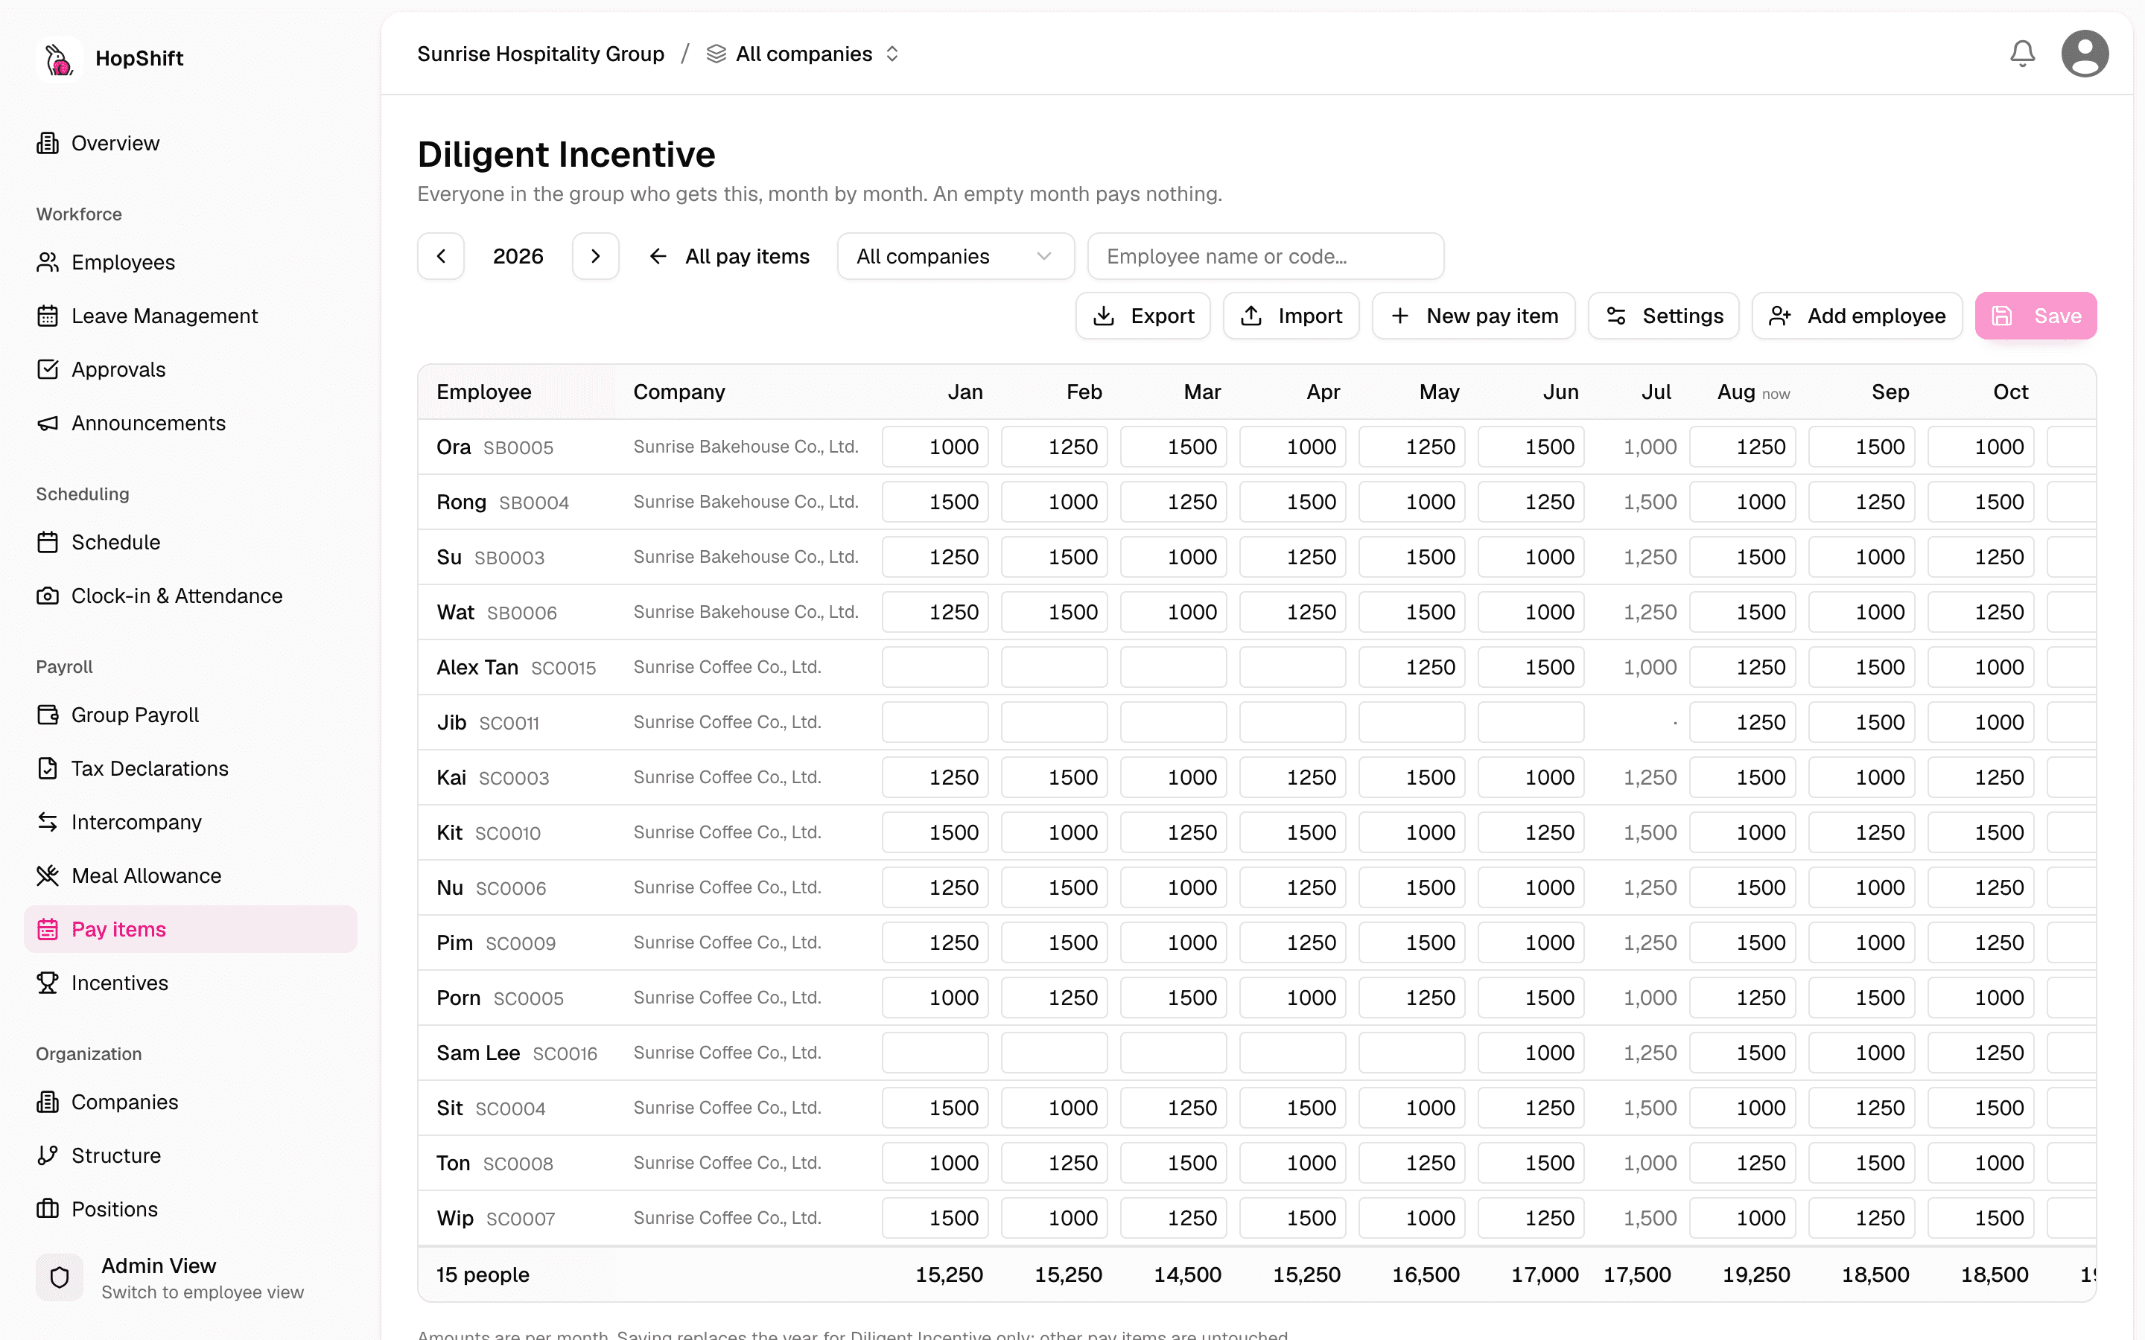Edit Alex Tan's empty Jan field
This screenshot has height=1340, width=2145.
(935, 667)
